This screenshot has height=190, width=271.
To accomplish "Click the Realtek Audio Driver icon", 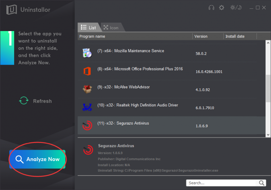I will (x=87, y=107).
